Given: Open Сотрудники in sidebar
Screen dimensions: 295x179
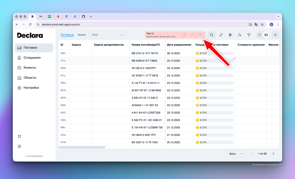Looking at the screenshot, I should (x=34, y=58).
